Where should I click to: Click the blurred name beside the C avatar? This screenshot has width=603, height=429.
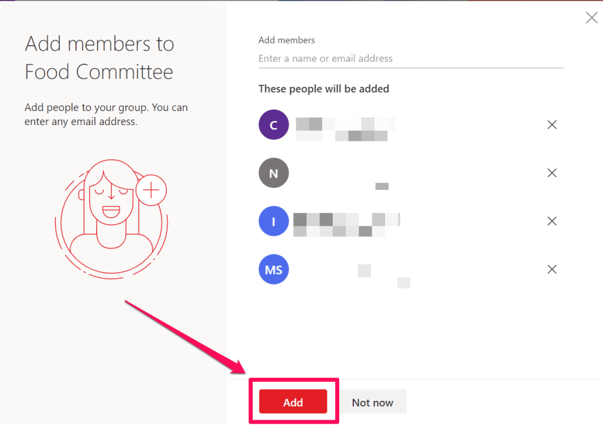click(344, 129)
